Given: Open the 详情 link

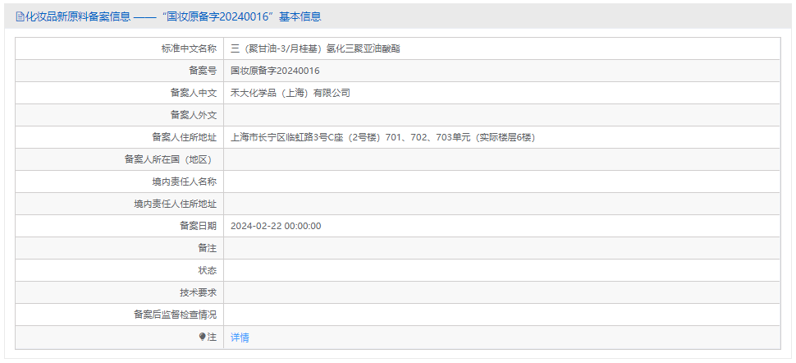Looking at the screenshot, I should click(x=240, y=338).
